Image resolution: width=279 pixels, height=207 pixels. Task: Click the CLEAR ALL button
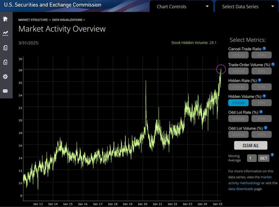[x=251, y=145]
